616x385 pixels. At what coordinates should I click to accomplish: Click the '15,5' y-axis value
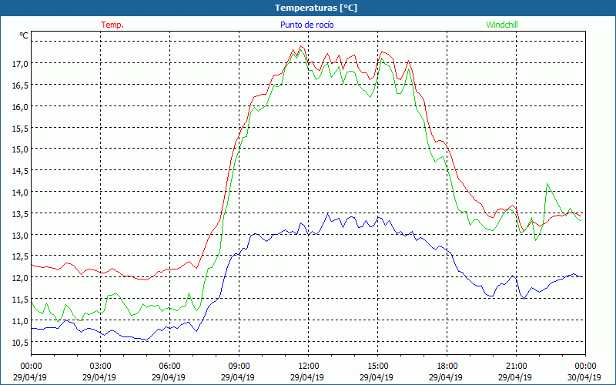click(x=20, y=128)
